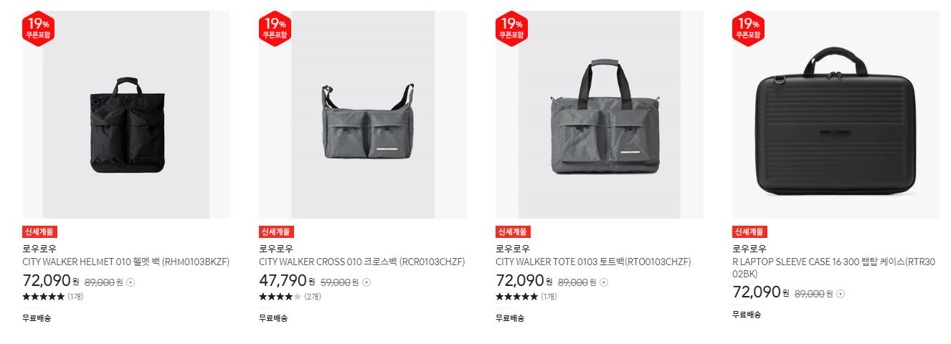Click the 19% coupon badge on laptop case

748,29
